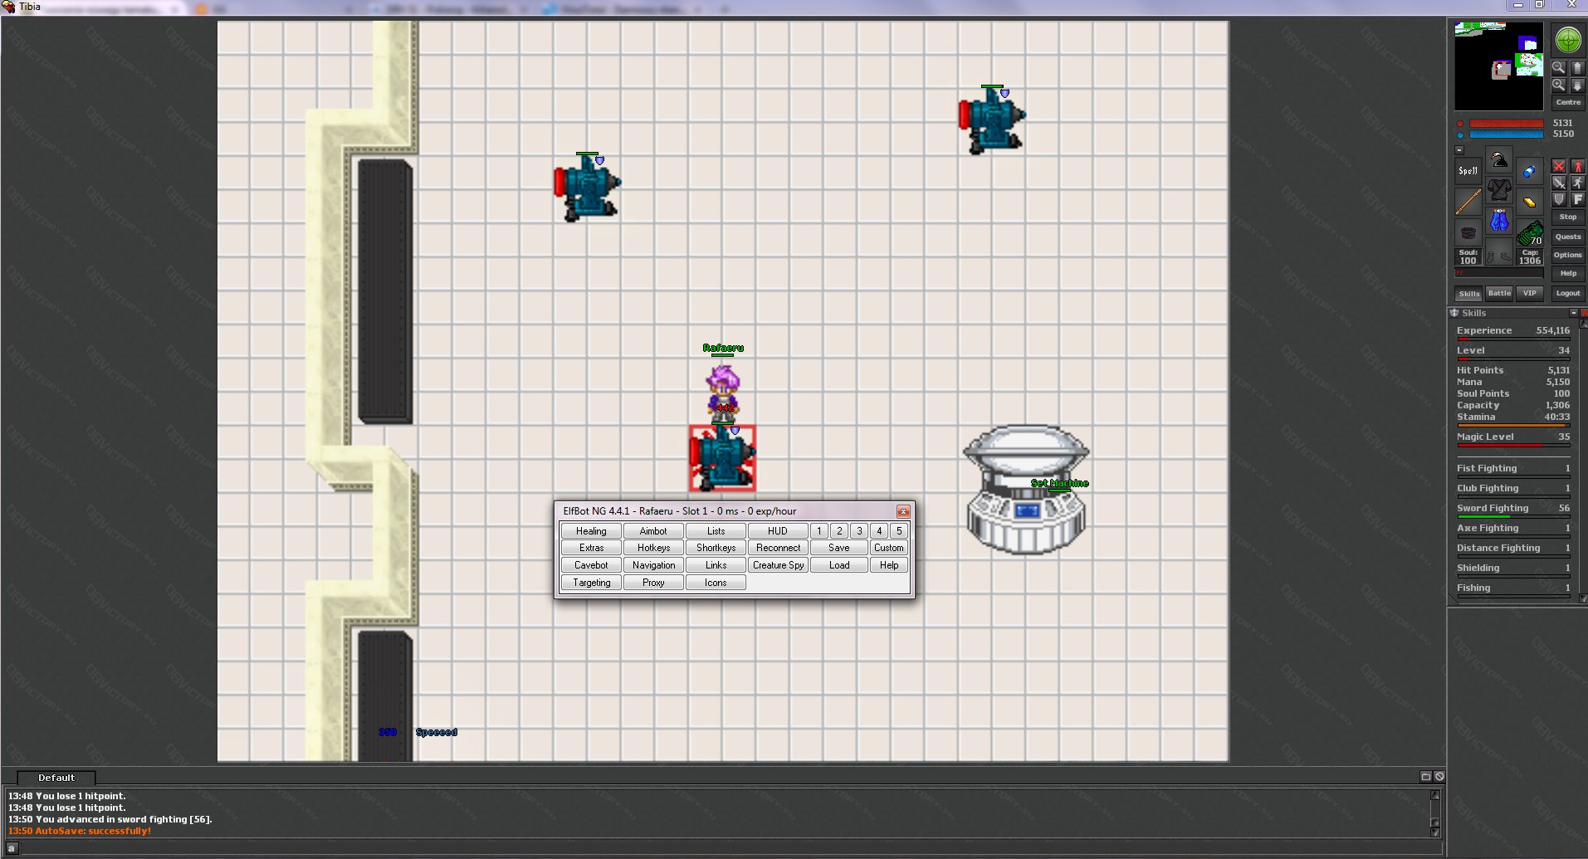Click the minimap view
The height and width of the screenshot is (859, 1588).
(1499, 66)
